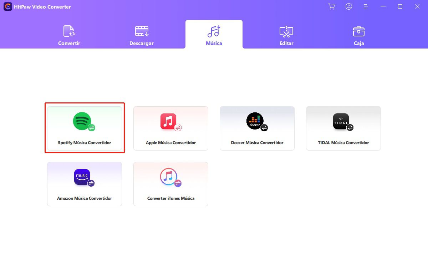Open the hamburger menu in title bar
The image size is (428, 264).
pyautogui.click(x=366, y=7)
